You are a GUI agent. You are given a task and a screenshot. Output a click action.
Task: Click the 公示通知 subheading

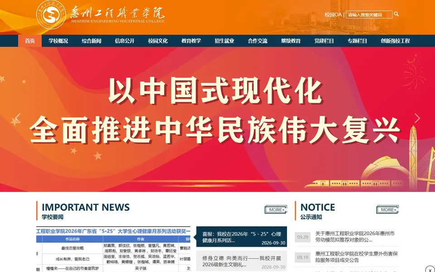point(311,217)
